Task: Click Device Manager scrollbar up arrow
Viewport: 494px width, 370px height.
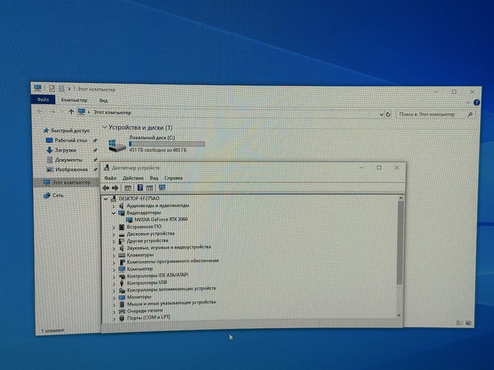Action: 401,198
